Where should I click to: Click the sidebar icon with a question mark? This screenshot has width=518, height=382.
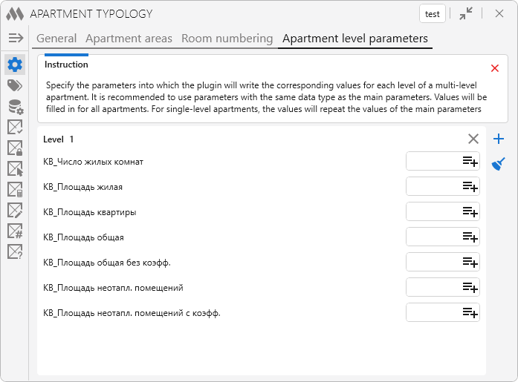click(x=15, y=252)
